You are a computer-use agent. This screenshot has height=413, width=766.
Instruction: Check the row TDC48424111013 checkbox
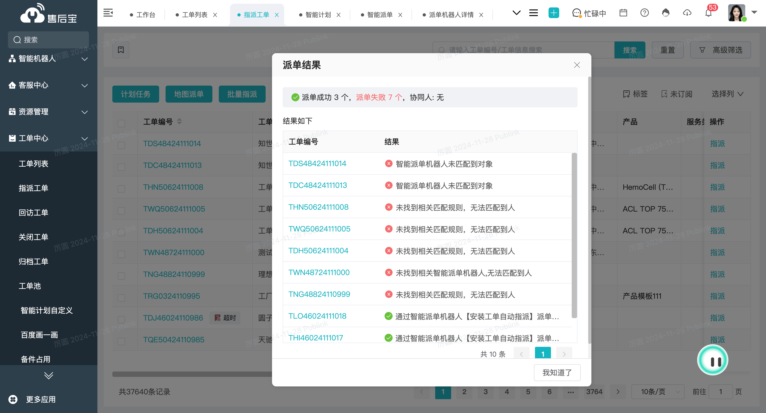point(121,167)
